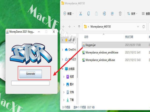
Task: Select Moneydance_windows_amd64.exe file
Action: click(102, 53)
